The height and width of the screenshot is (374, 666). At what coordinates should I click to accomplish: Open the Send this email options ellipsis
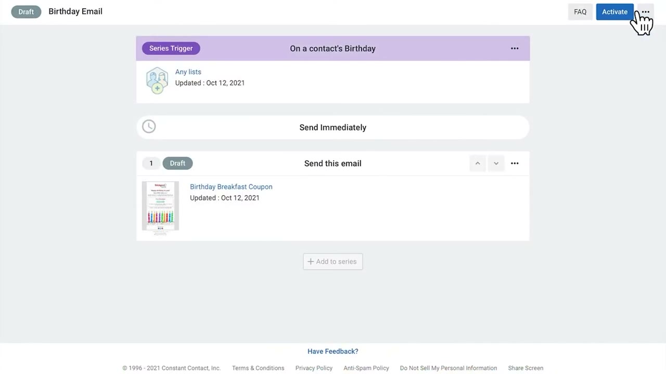click(515, 163)
